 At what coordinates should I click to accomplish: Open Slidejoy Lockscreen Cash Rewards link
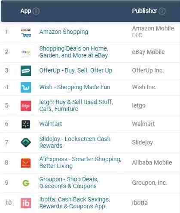click(x=75, y=142)
